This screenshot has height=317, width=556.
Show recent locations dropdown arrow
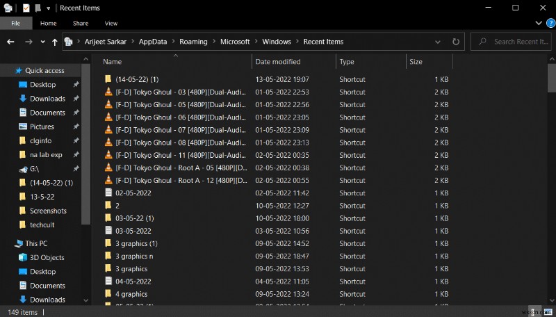(42, 42)
